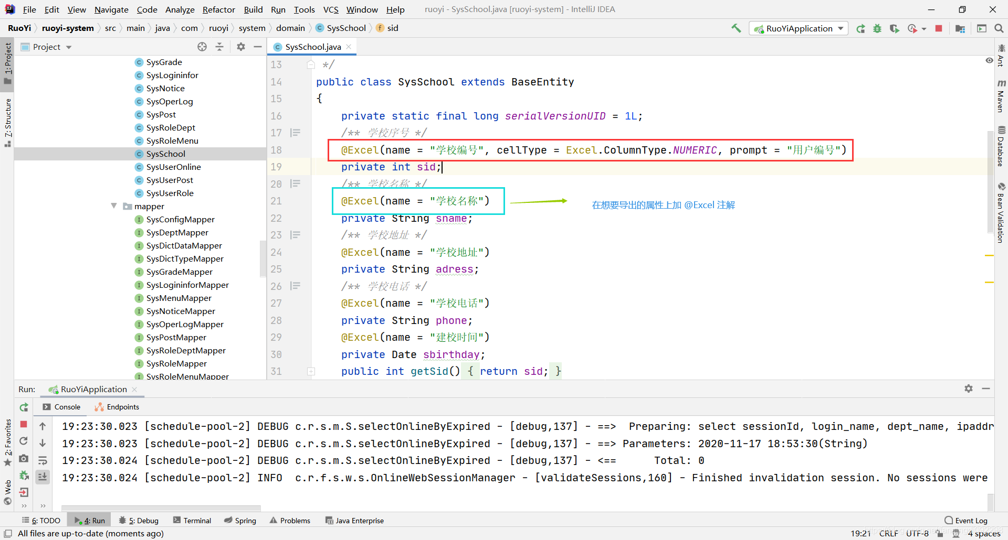Select SysUserOnline class in project tree
Screen dimensions: 1008x540
(x=174, y=167)
